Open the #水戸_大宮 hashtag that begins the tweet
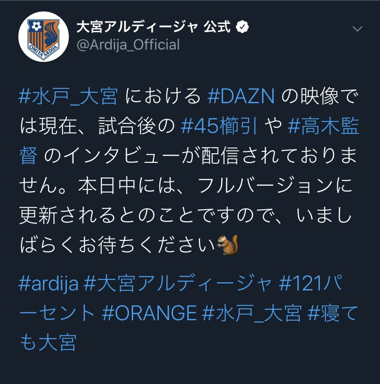This screenshot has height=384, width=380. click(x=68, y=96)
